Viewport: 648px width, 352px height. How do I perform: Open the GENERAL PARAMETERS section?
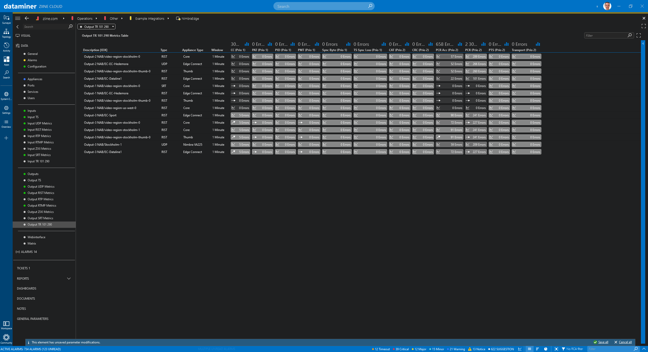(33, 319)
